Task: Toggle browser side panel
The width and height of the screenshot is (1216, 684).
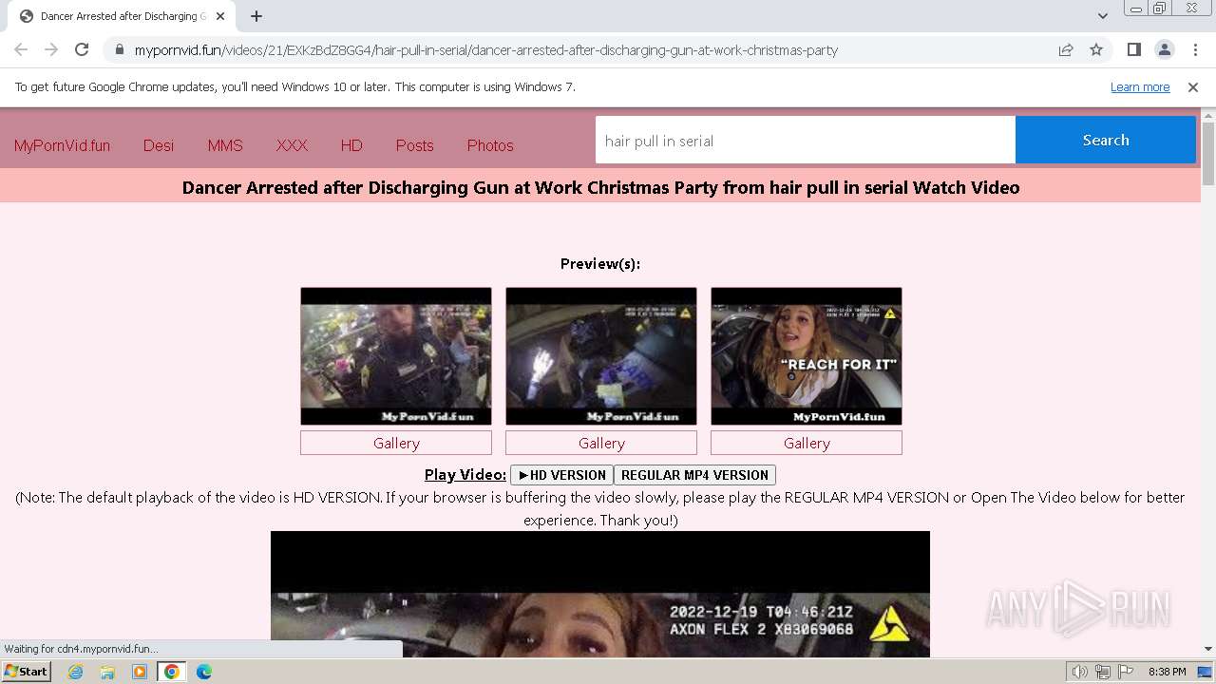Action: pos(1133,49)
